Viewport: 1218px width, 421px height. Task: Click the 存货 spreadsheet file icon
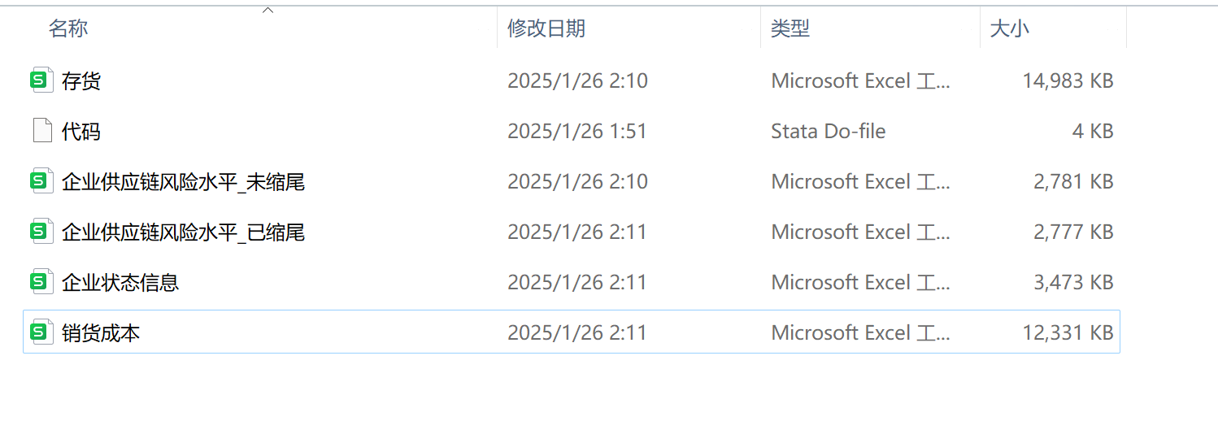pyautogui.click(x=41, y=80)
